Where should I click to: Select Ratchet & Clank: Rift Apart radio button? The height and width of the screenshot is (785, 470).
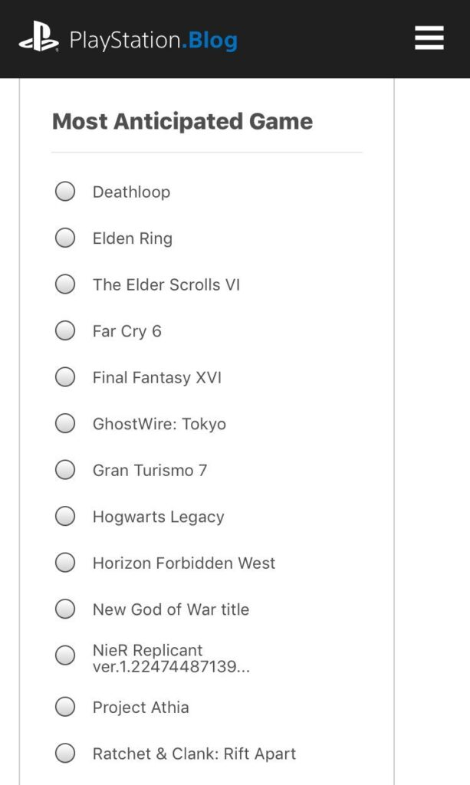click(x=65, y=753)
